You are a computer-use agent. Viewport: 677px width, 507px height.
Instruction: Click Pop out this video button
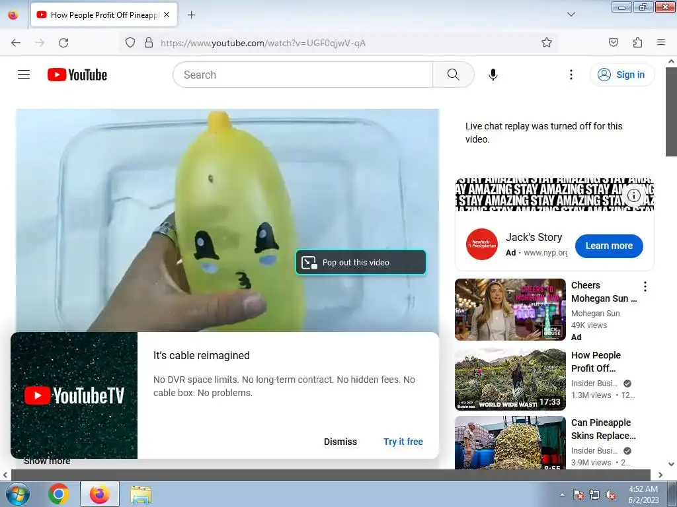360,262
